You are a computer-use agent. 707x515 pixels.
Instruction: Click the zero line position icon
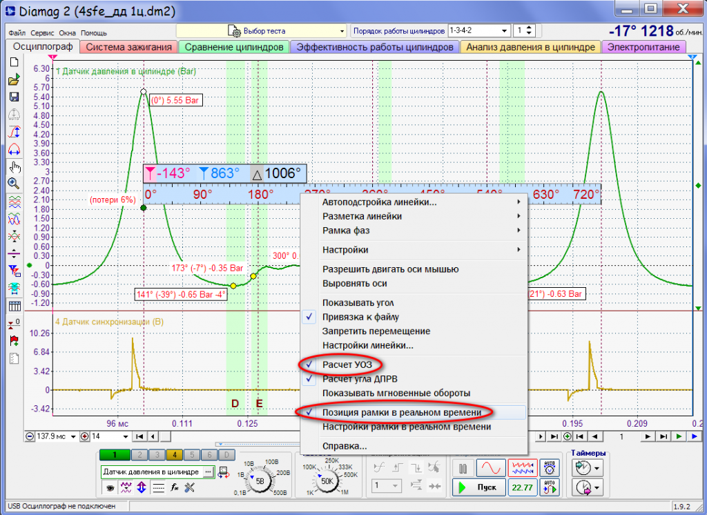[14, 253]
